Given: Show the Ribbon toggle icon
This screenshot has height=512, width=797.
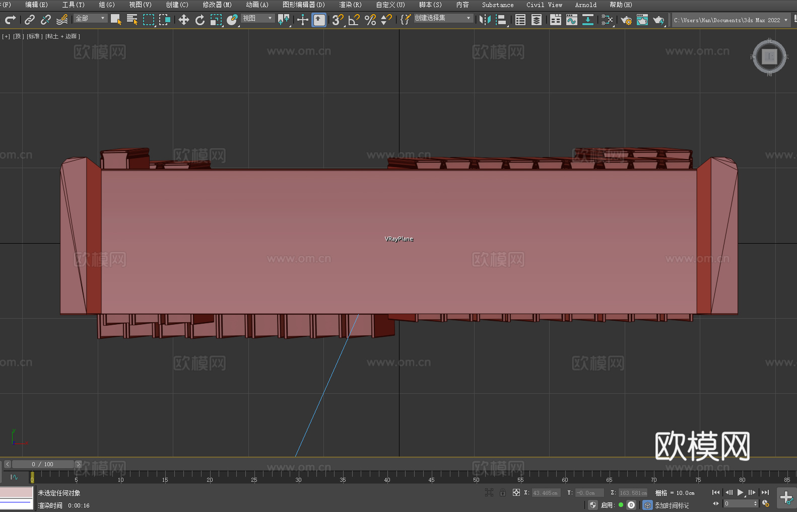Looking at the screenshot, I should point(556,20).
